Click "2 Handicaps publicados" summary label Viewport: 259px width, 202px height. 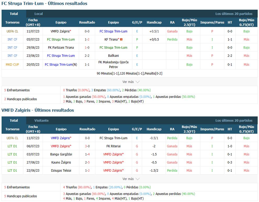coord(20,99)
